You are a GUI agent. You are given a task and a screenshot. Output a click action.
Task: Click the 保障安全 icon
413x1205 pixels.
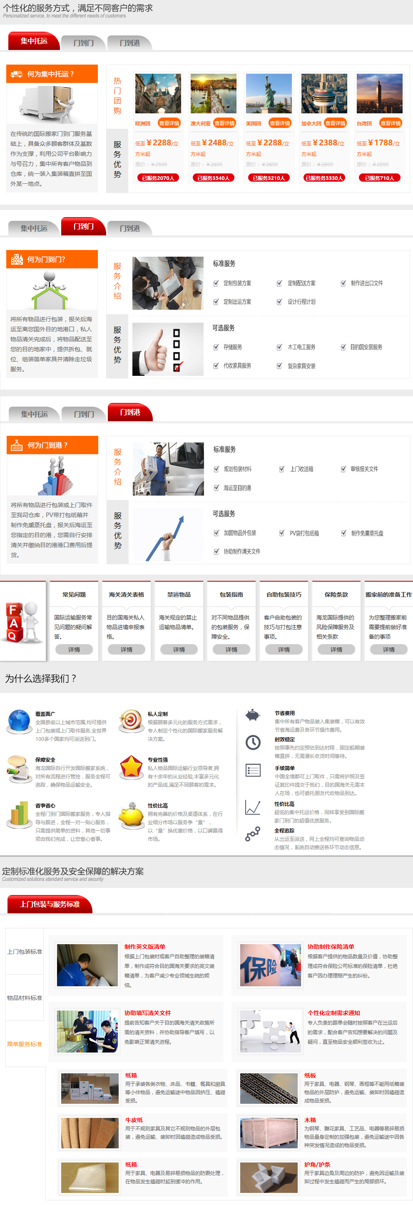point(18,769)
